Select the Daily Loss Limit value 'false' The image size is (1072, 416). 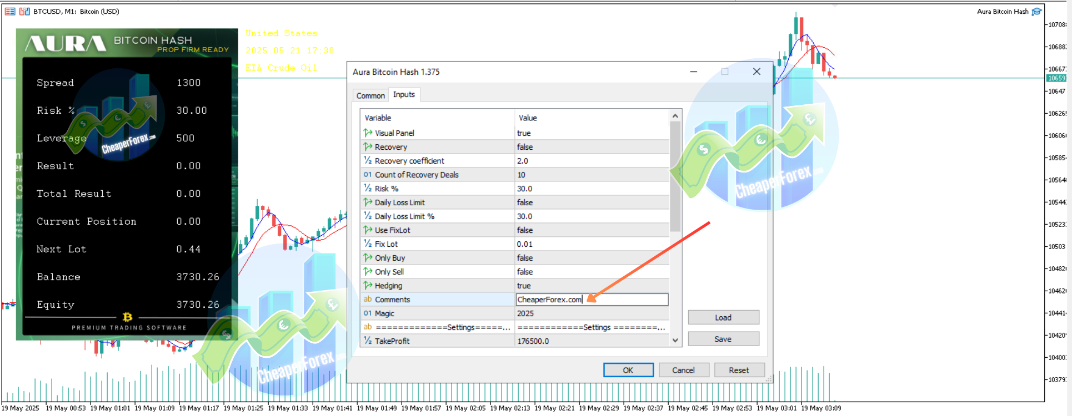(525, 202)
